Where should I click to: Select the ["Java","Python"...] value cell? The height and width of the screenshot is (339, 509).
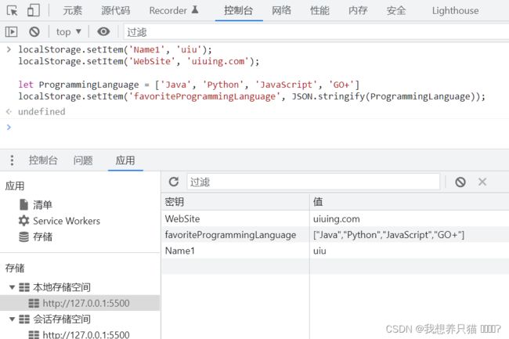point(410,235)
